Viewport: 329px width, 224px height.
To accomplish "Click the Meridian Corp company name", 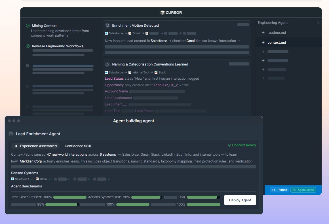I will point(31,161).
